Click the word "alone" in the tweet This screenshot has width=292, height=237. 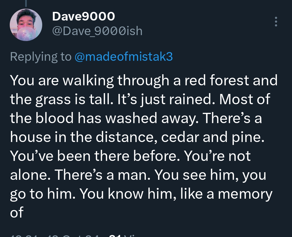click(30, 175)
